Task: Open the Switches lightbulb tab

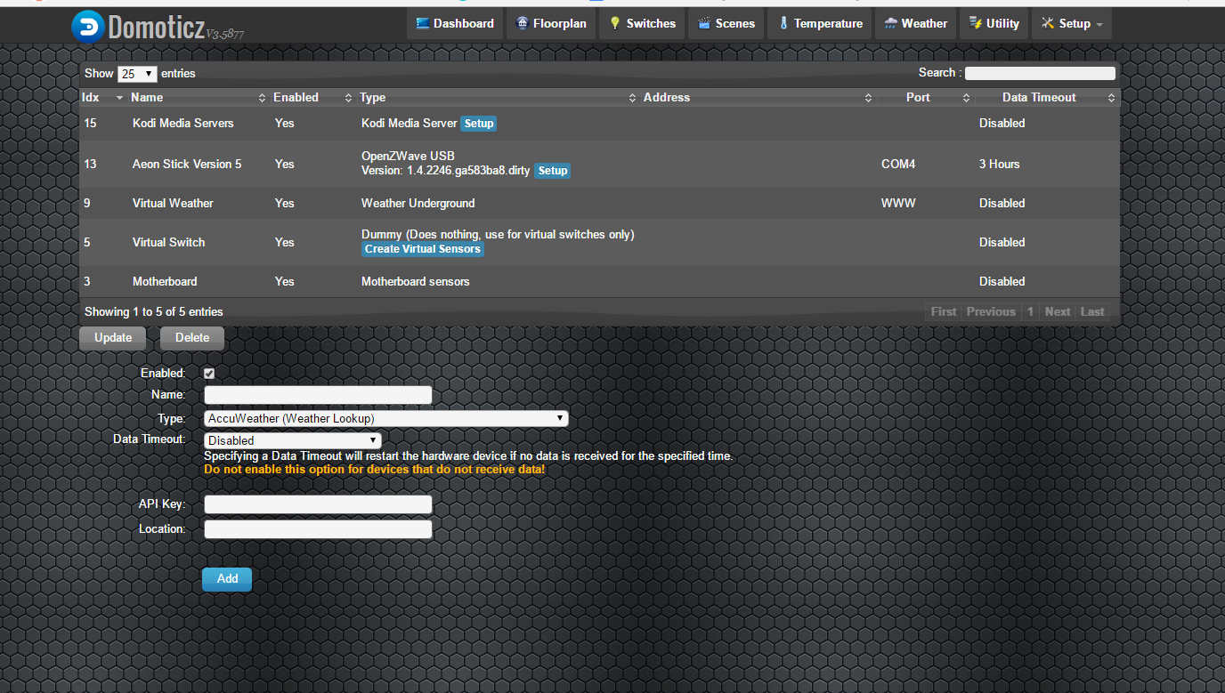Action: click(x=642, y=24)
